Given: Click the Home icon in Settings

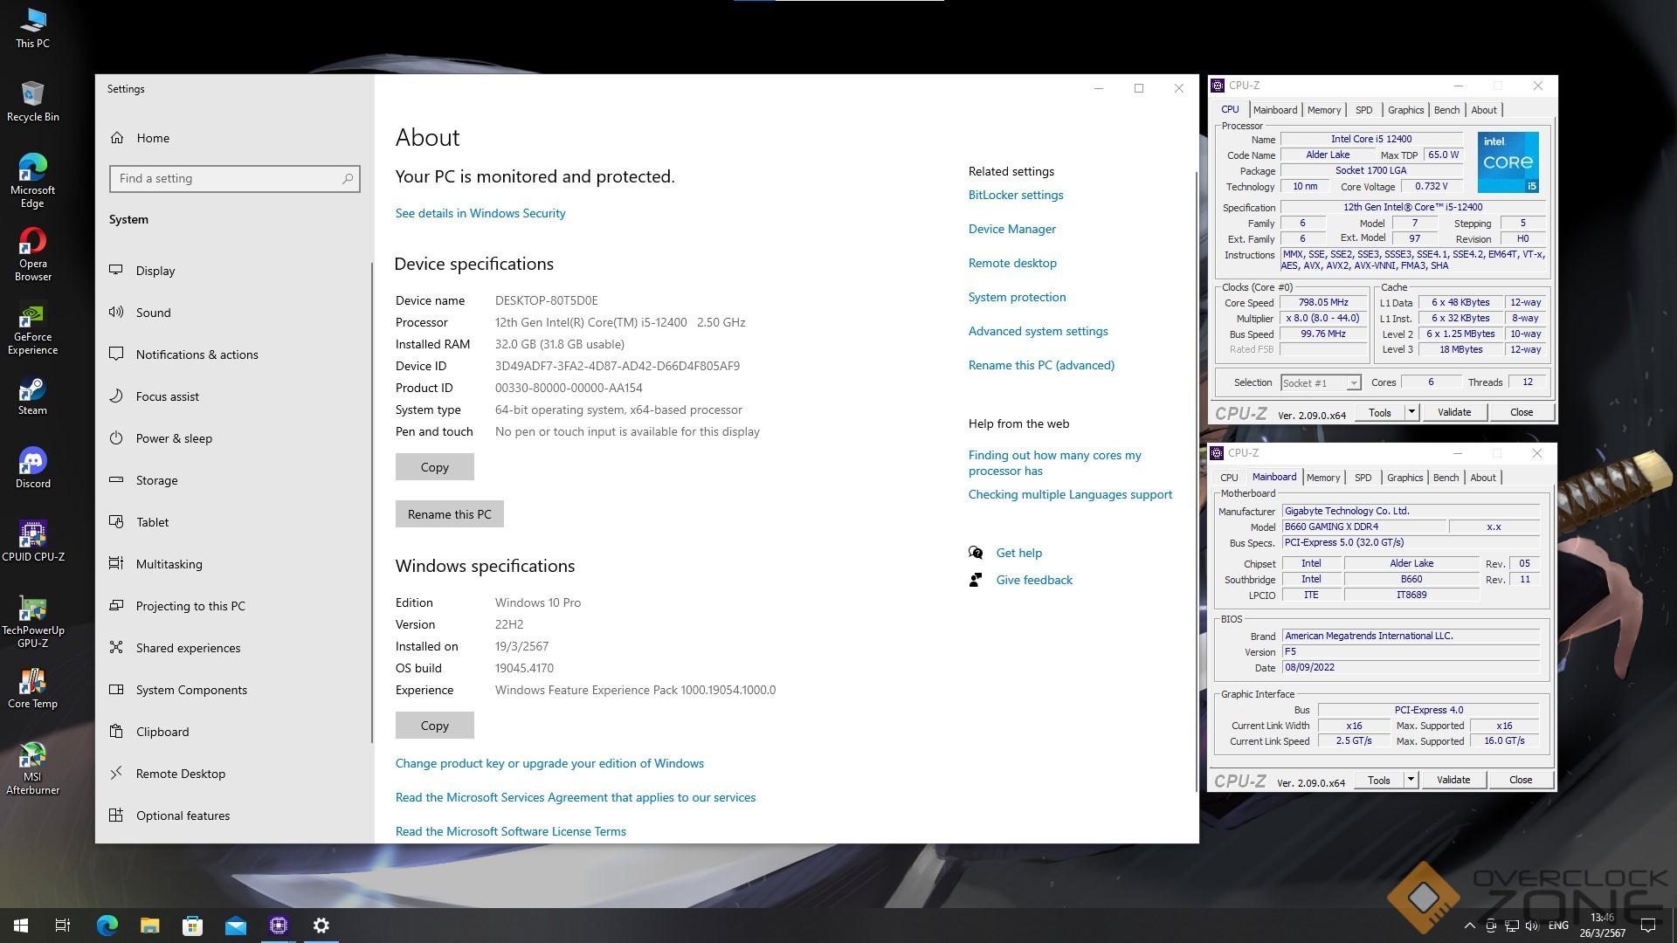Looking at the screenshot, I should [117, 138].
